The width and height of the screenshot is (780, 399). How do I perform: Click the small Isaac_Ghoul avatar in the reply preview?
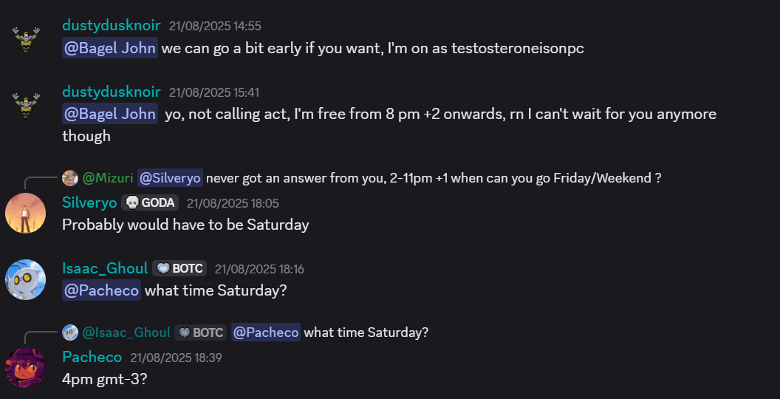pos(70,332)
